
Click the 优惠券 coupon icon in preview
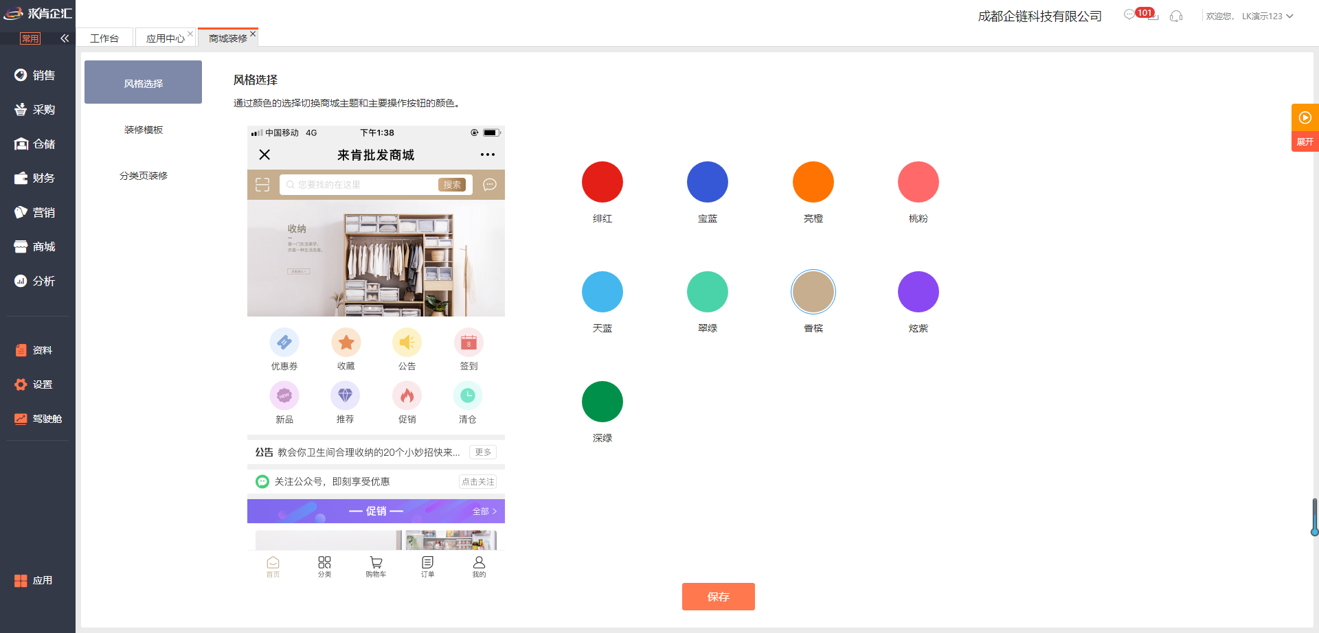(x=284, y=343)
